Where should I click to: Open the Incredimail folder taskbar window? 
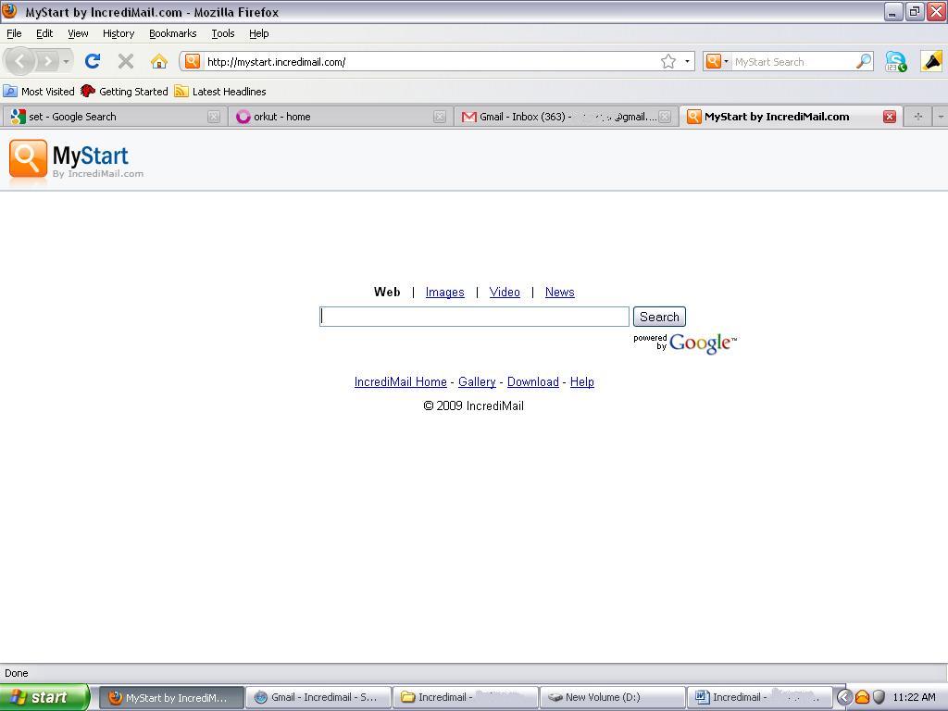[466, 697]
